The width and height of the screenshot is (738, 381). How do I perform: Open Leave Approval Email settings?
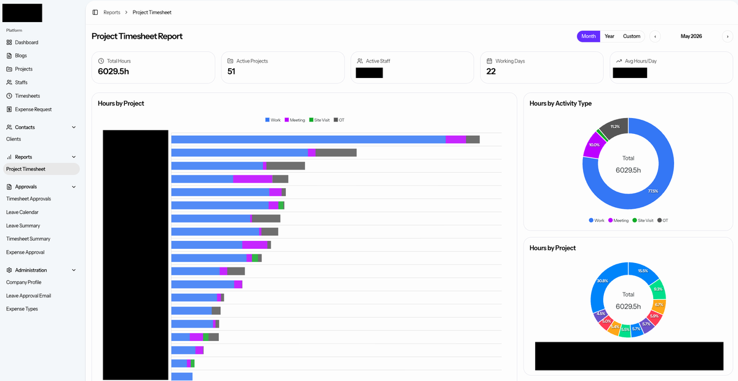click(x=28, y=296)
